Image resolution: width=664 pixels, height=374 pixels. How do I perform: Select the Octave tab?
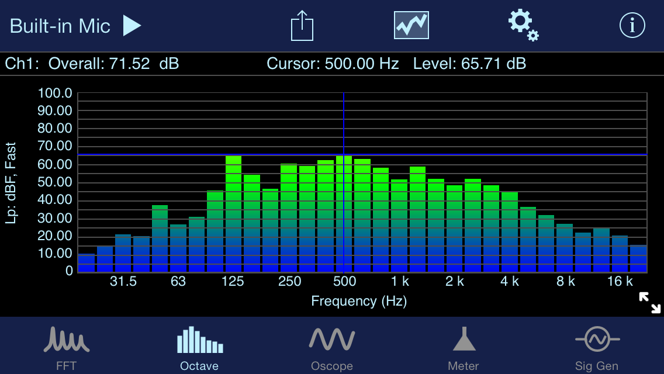click(x=199, y=349)
